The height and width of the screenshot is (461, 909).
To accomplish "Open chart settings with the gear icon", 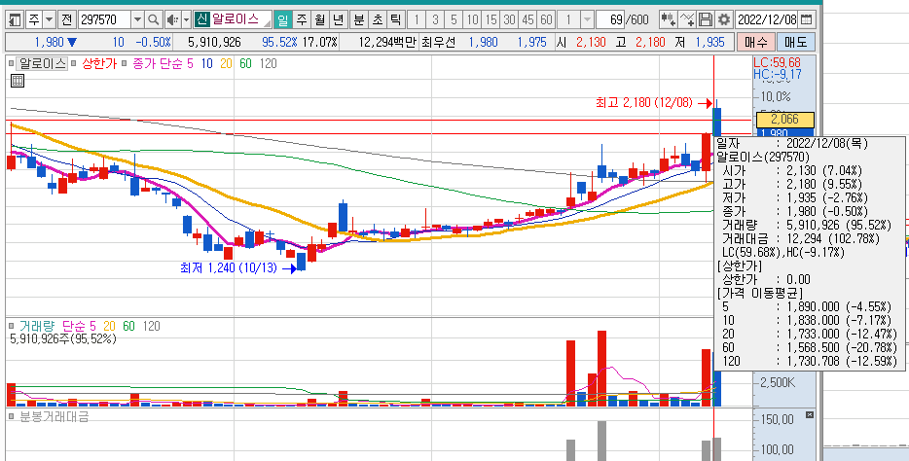I will tap(723, 19).
